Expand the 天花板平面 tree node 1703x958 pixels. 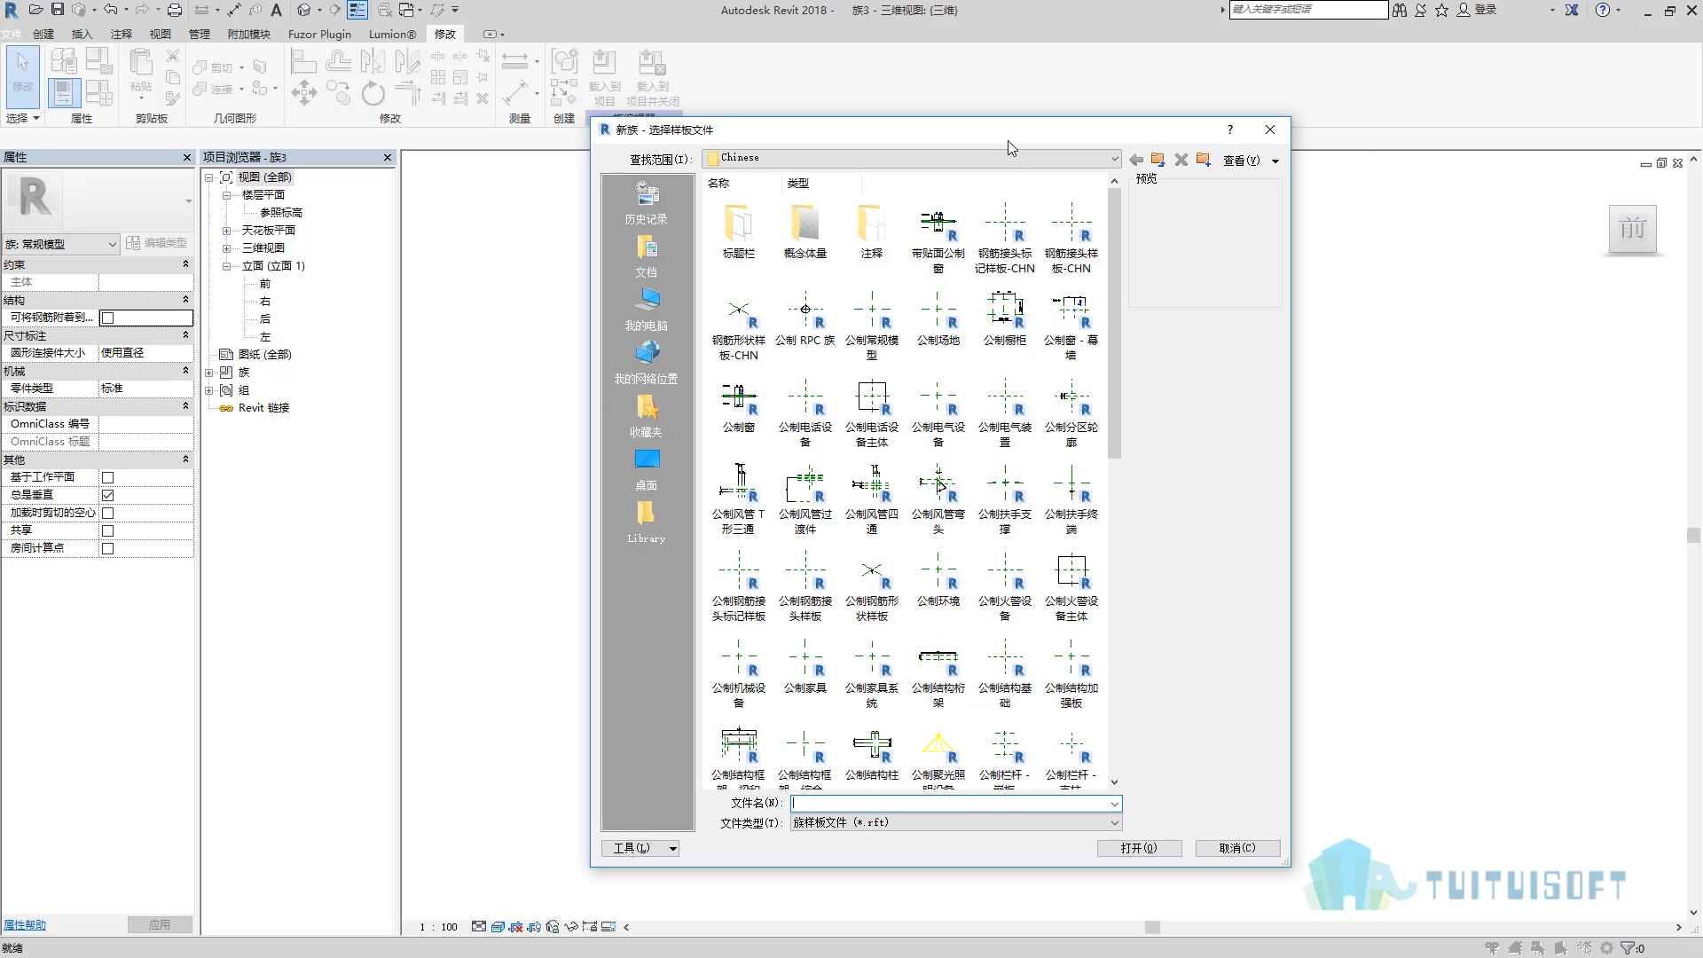pos(227,231)
